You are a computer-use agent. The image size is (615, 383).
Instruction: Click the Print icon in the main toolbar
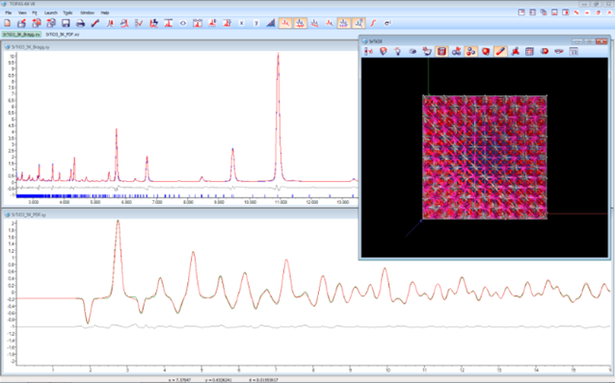tap(80, 23)
